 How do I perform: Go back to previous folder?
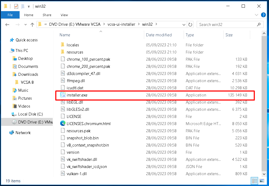point(7,25)
